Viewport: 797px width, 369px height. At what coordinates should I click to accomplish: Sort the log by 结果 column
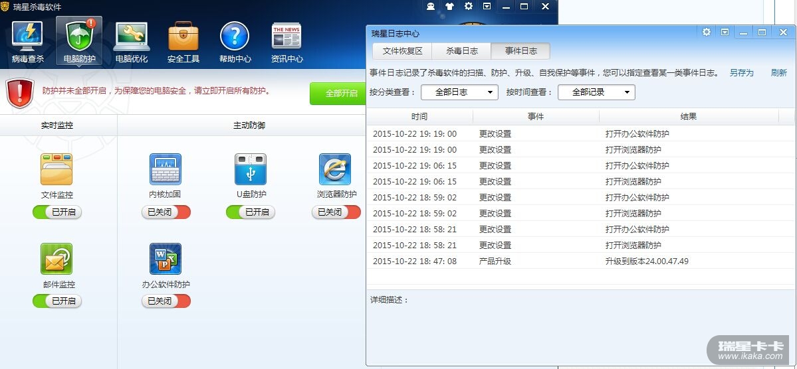point(689,116)
